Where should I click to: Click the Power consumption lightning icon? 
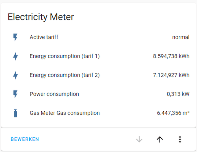(15, 94)
